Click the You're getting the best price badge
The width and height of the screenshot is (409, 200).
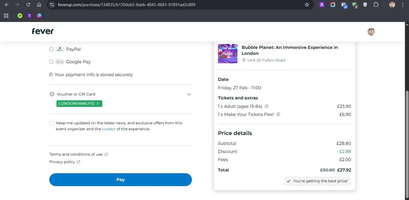[x=317, y=181]
